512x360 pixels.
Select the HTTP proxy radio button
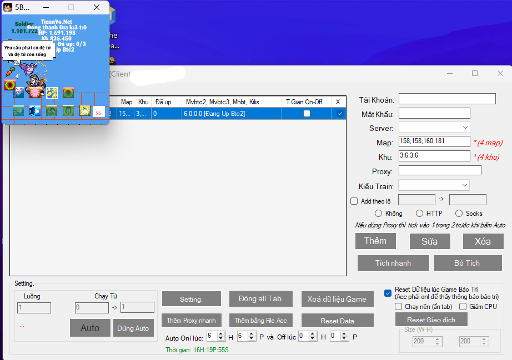click(420, 214)
